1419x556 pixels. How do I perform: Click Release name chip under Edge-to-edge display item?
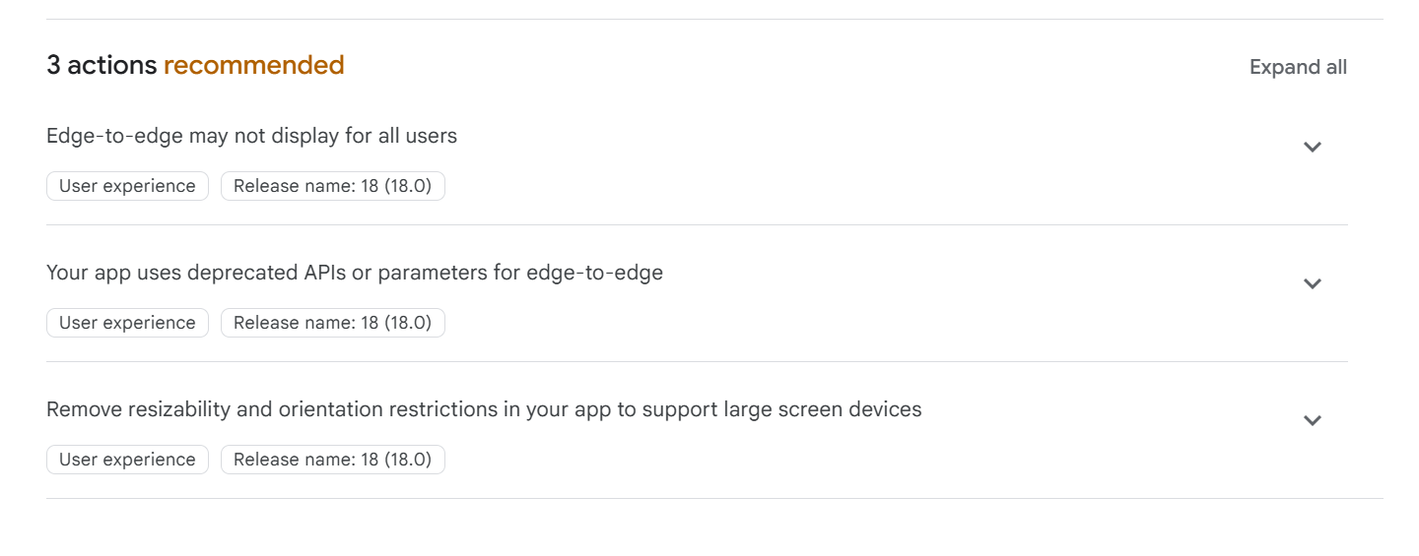coord(332,186)
